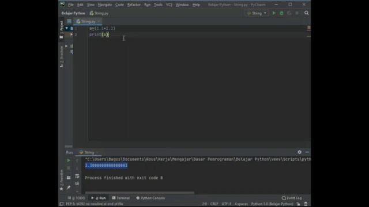This screenshot has width=369, height=207.
Task: Select the String.py editor tab
Action: pyautogui.click(x=88, y=22)
